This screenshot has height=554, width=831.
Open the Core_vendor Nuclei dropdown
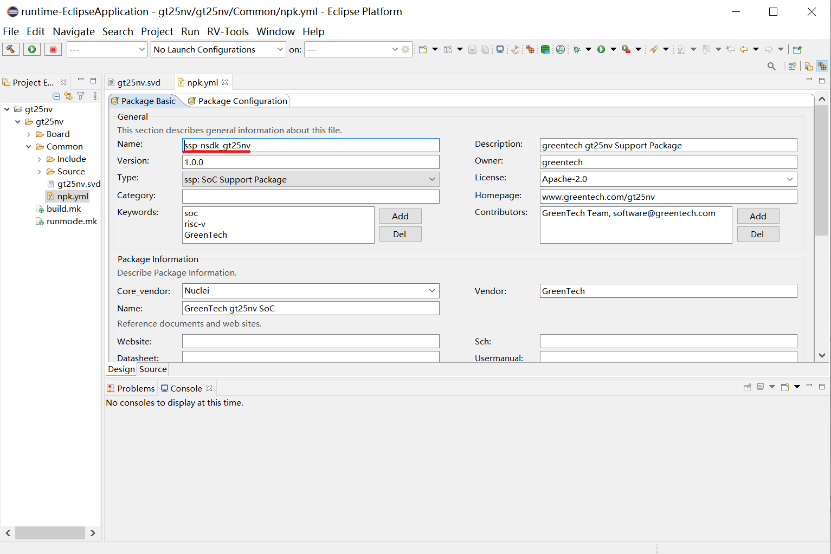[311, 291]
